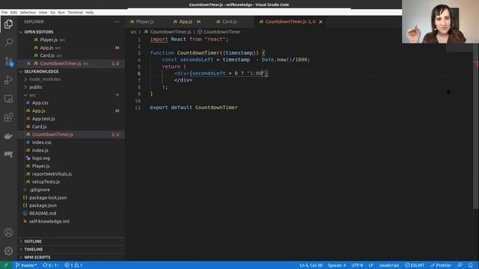Change language mode from JavaScript
Screen dimensions: 479x269
click(388, 265)
